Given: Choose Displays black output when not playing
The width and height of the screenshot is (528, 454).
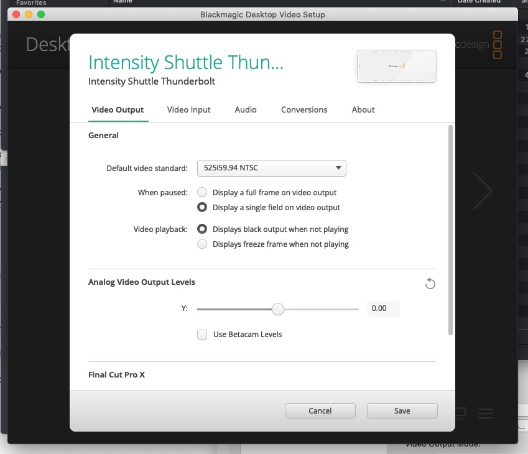Looking at the screenshot, I should pos(202,229).
